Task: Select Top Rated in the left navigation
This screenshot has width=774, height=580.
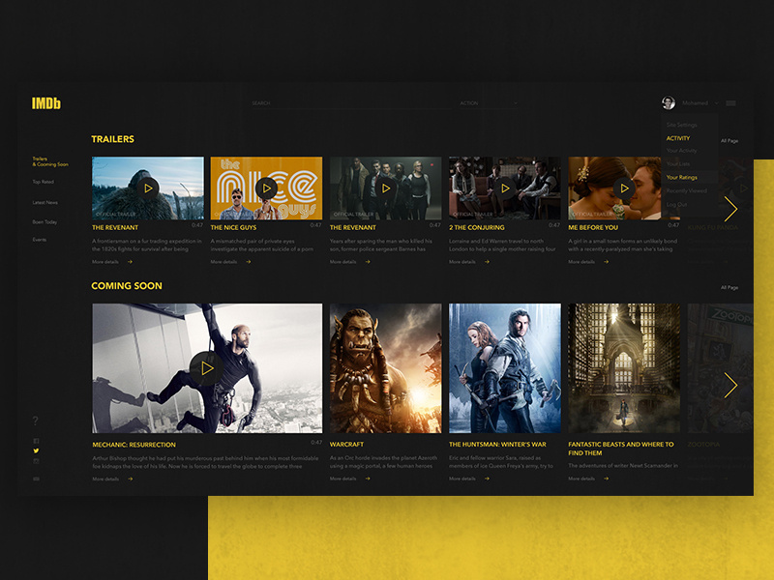Action: pos(44,184)
